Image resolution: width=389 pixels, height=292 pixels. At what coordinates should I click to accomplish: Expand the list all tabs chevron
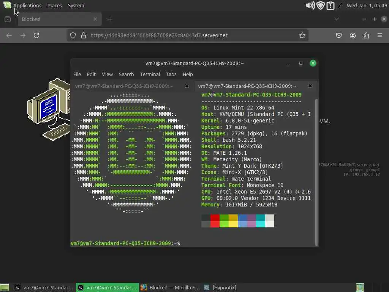(337, 19)
